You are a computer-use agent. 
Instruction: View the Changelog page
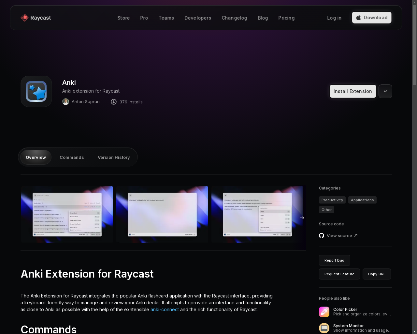[234, 18]
